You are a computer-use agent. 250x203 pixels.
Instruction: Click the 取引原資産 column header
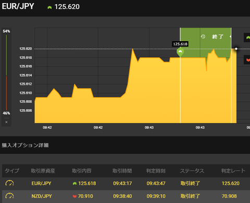pos(43,171)
